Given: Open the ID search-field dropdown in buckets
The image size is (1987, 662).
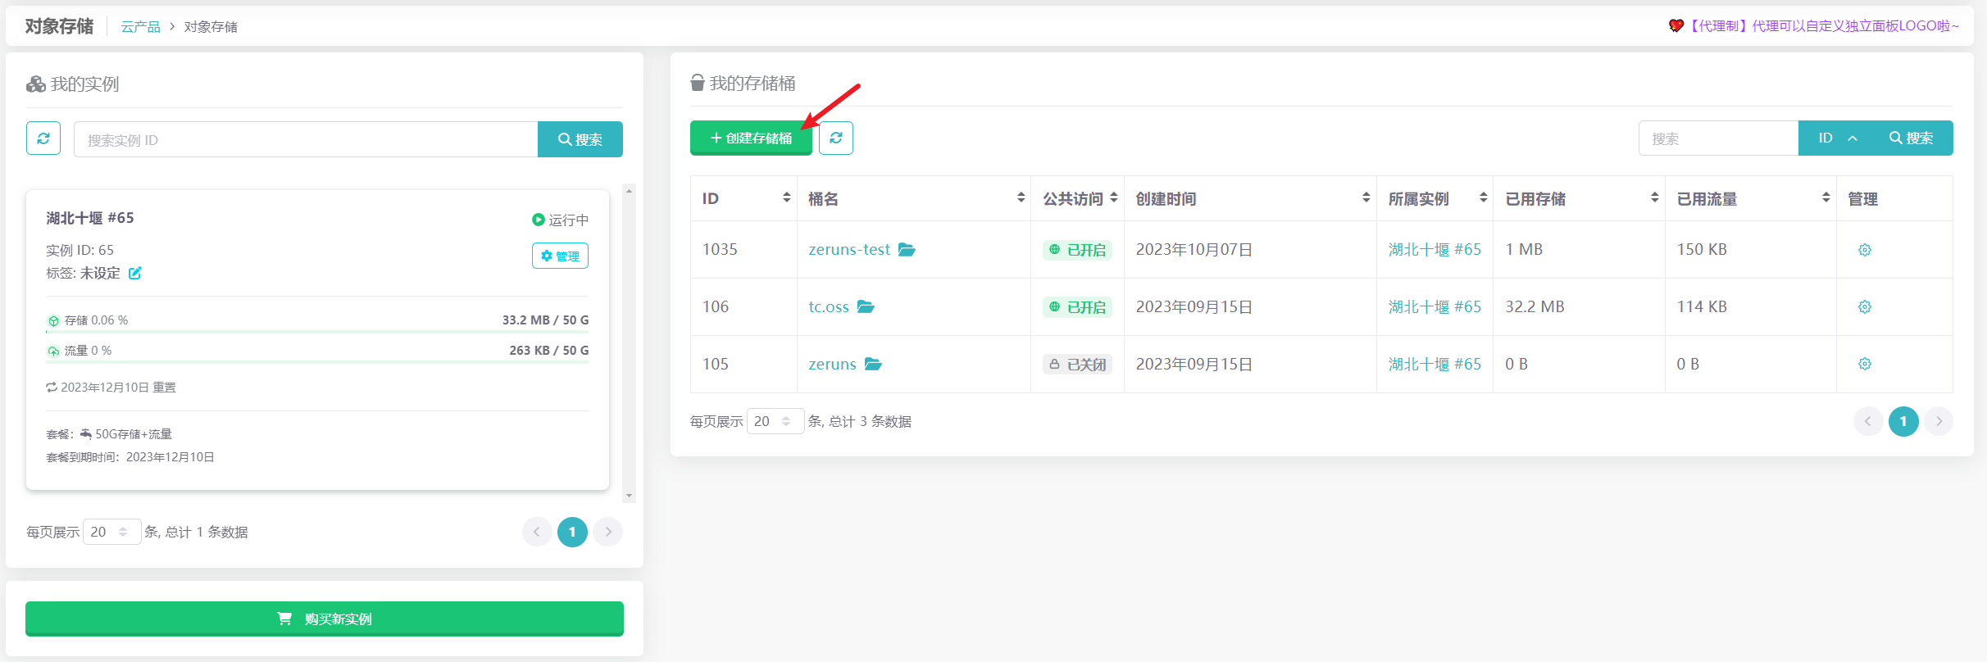Looking at the screenshot, I should pyautogui.click(x=1837, y=138).
